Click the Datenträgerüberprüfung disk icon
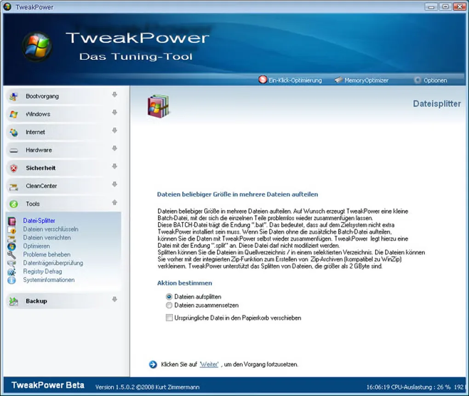 pos(11,263)
